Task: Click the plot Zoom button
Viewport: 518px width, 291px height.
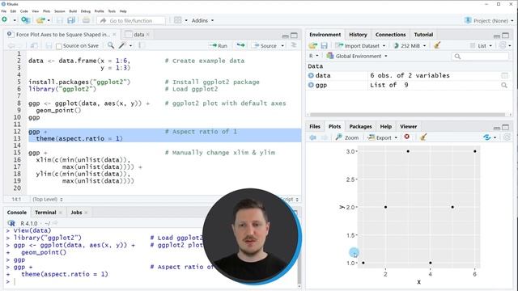Action: pyautogui.click(x=347, y=137)
